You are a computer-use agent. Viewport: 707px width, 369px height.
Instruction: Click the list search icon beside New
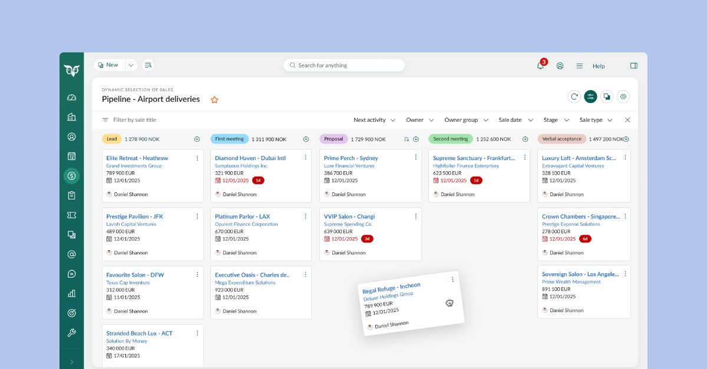(148, 65)
